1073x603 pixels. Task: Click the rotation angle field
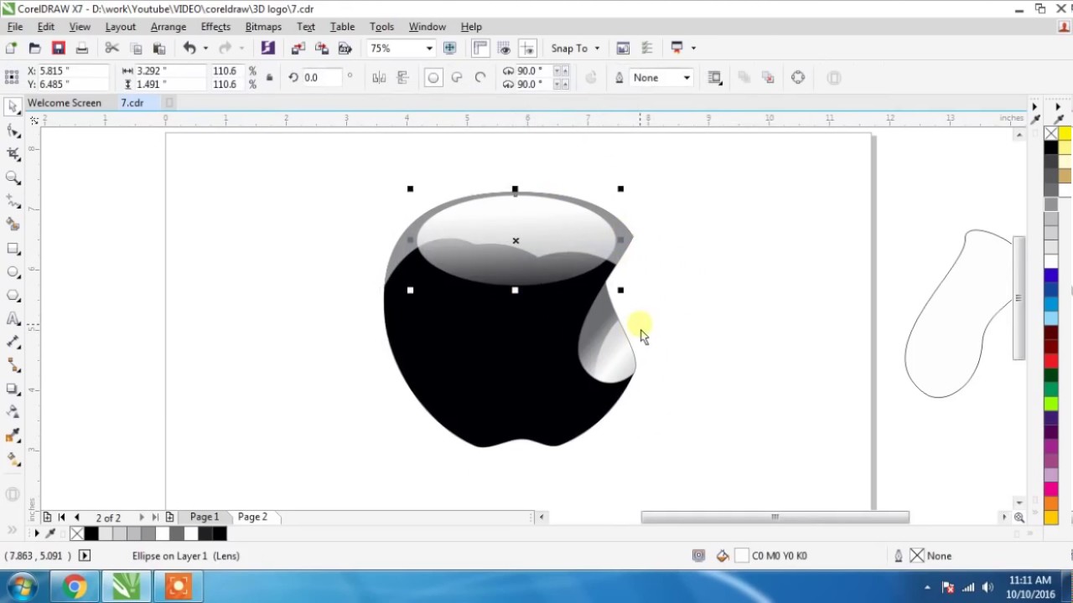(x=323, y=78)
